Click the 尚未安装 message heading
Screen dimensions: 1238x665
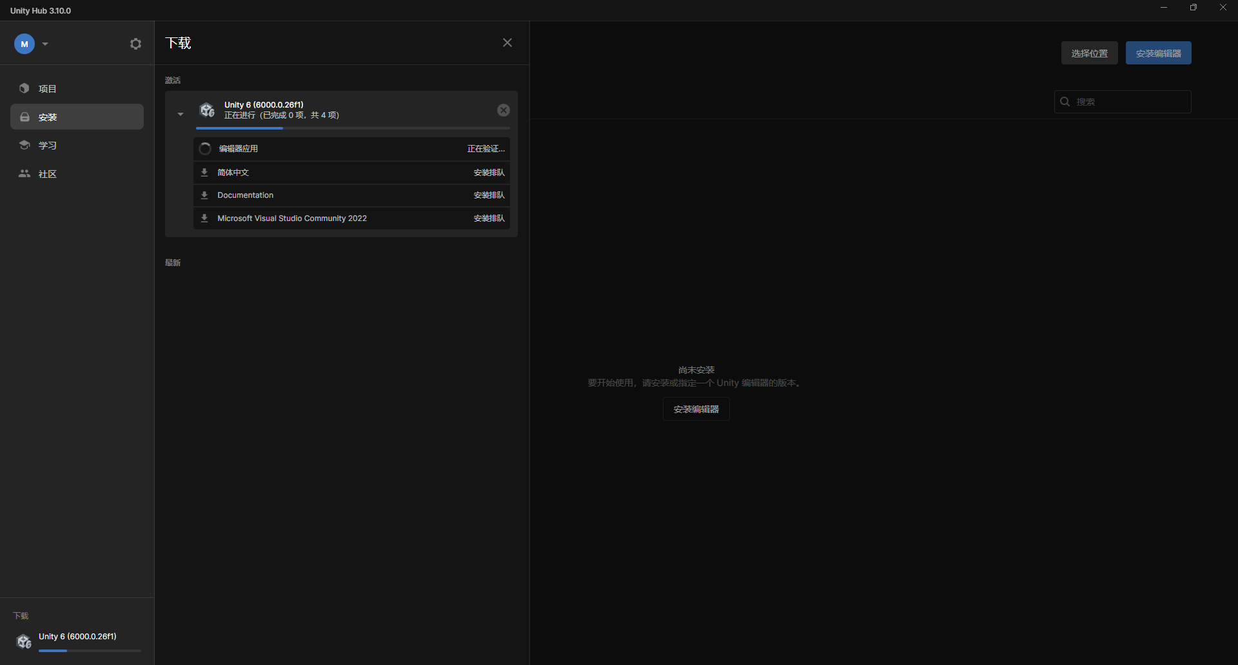[x=696, y=370]
